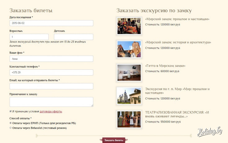
Task: Open thumbnail of «Мирский замок: прошлое и настоящее»
Action: (x=129, y=26)
